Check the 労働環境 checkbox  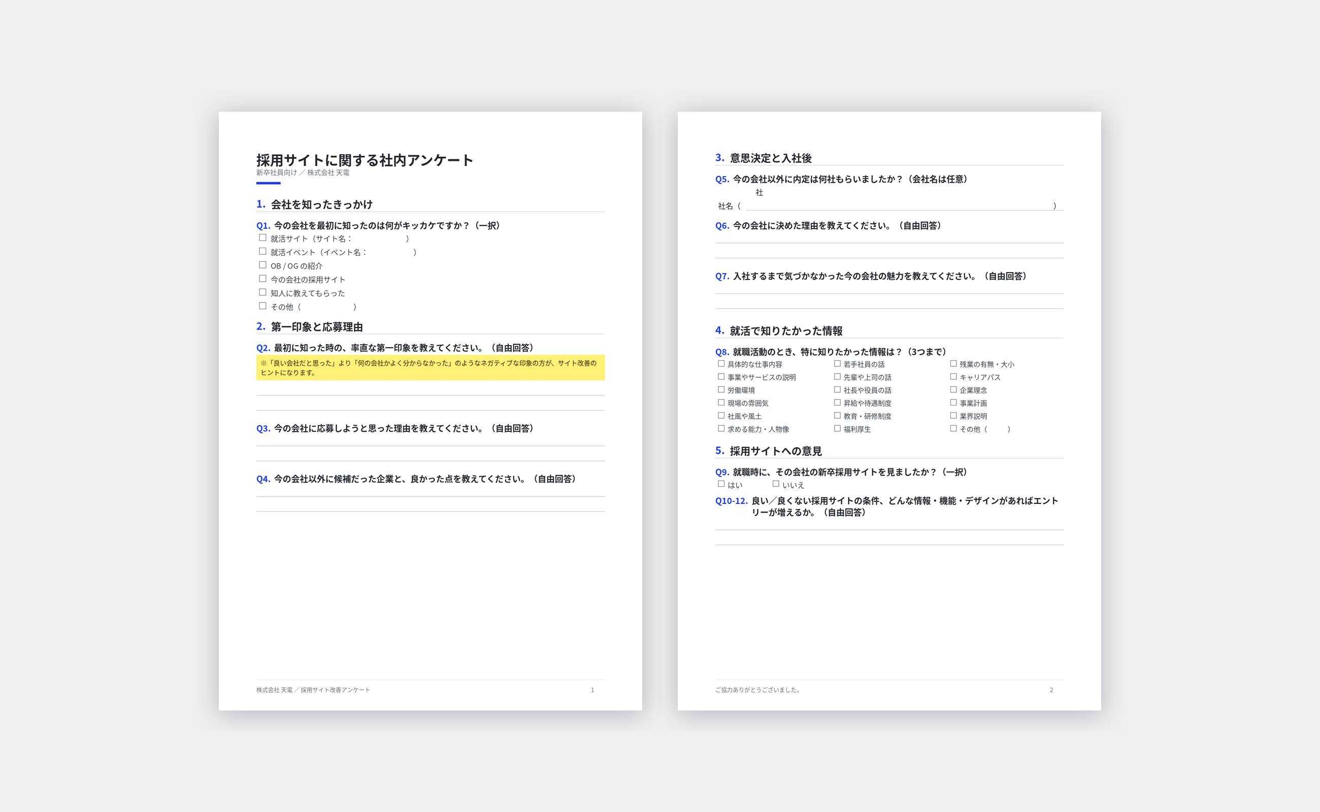tap(721, 389)
